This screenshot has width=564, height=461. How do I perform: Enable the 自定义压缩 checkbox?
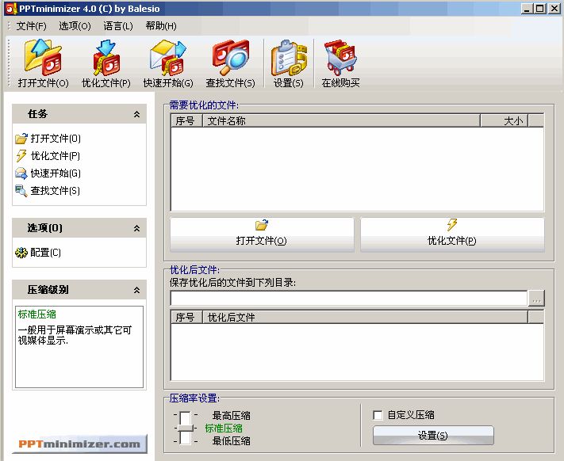[378, 415]
